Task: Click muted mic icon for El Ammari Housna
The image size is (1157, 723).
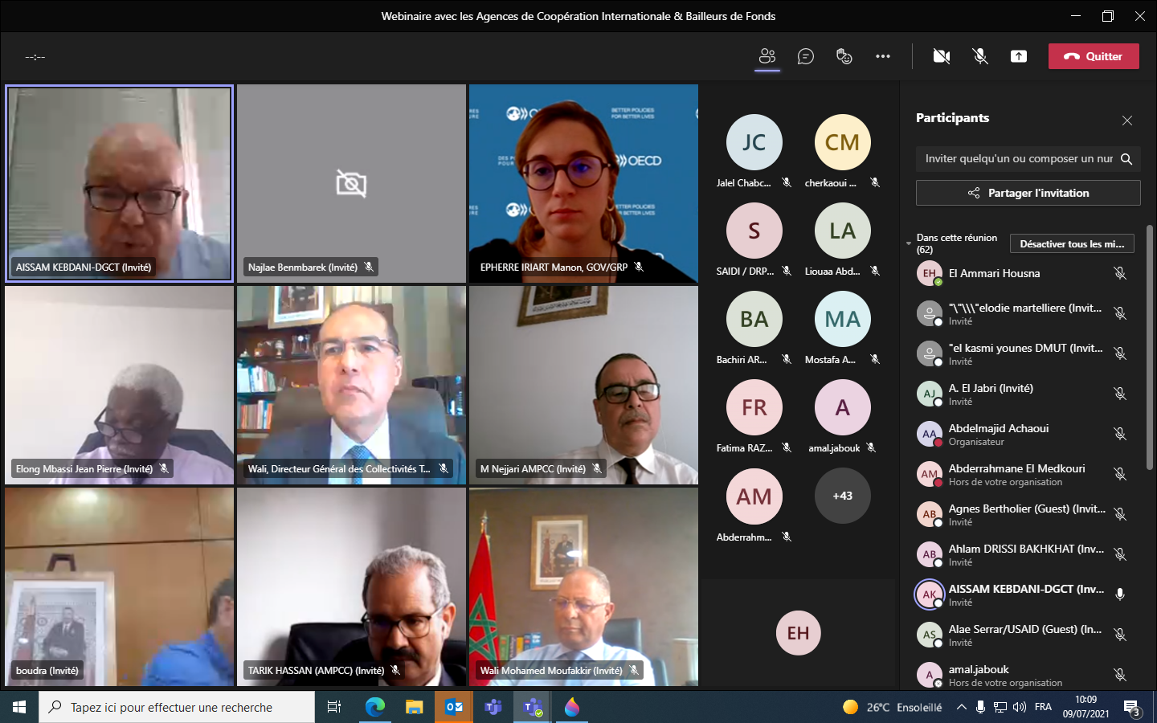Action: (1120, 273)
